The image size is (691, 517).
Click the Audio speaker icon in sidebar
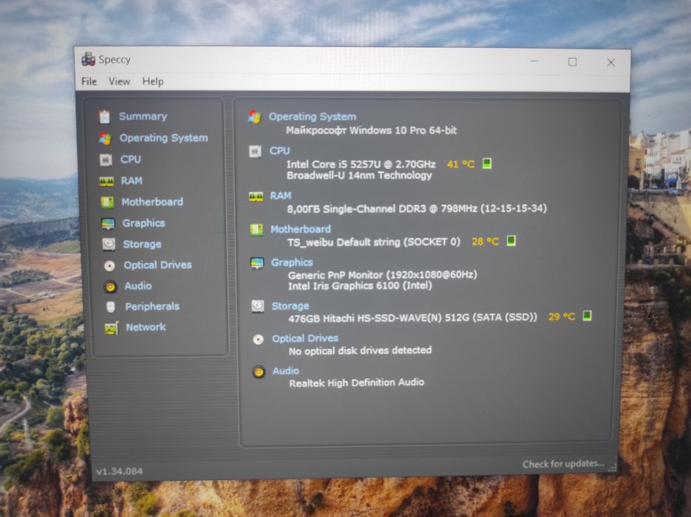tap(110, 287)
